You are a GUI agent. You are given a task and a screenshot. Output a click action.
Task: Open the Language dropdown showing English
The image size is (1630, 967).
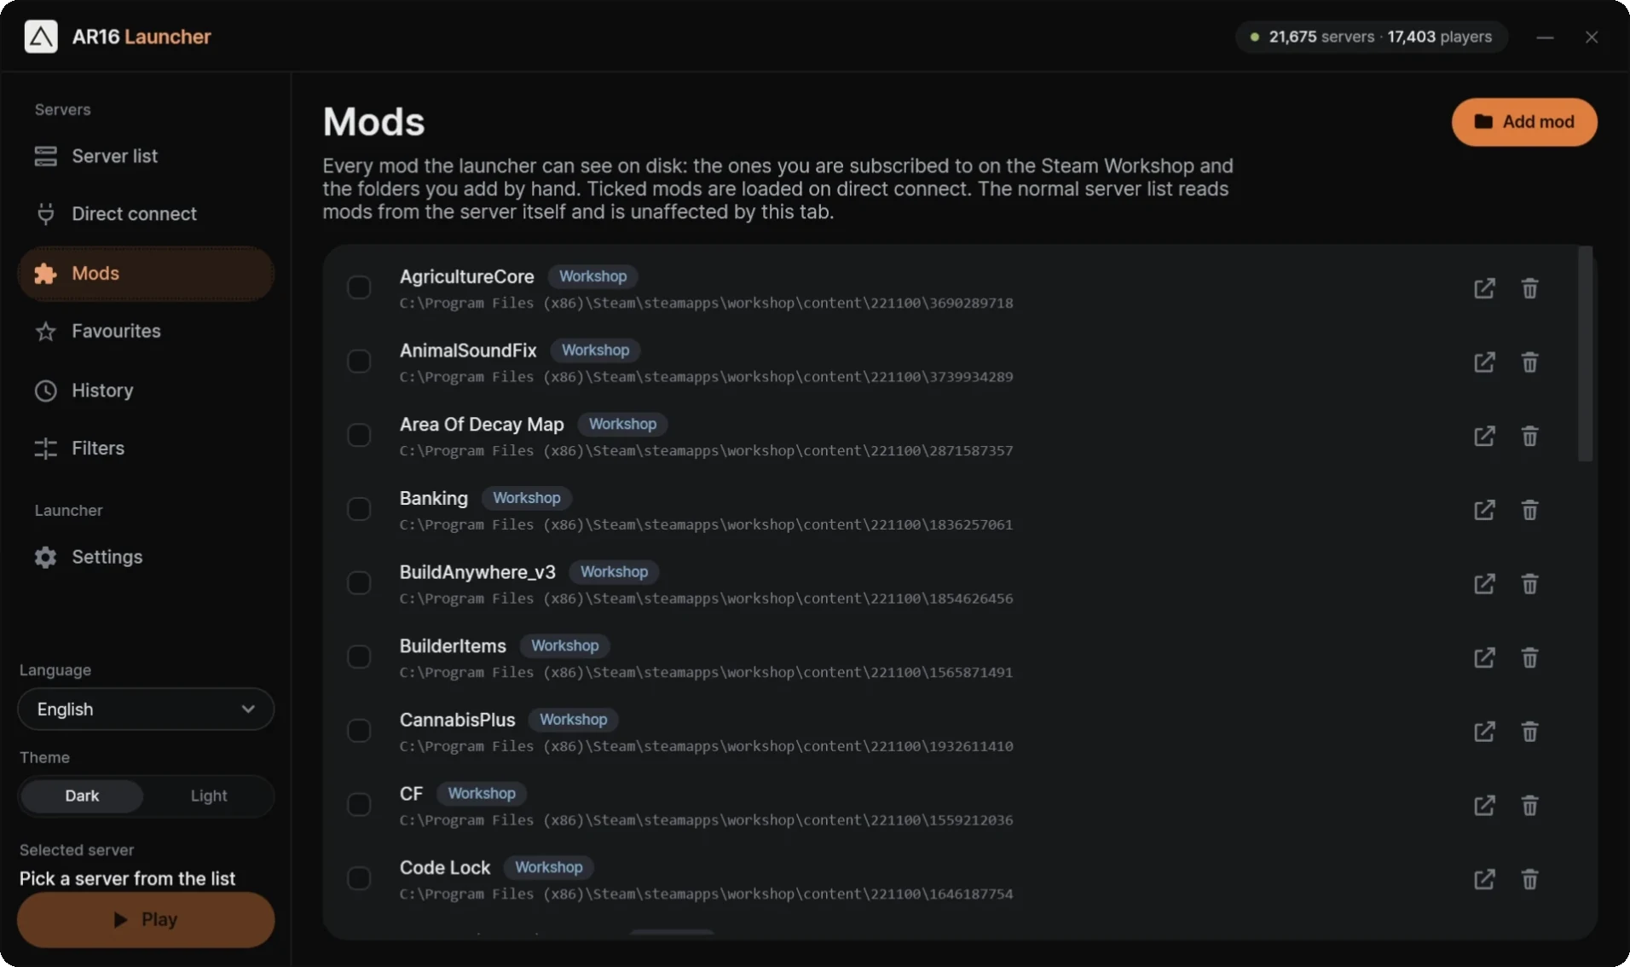(146, 709)
